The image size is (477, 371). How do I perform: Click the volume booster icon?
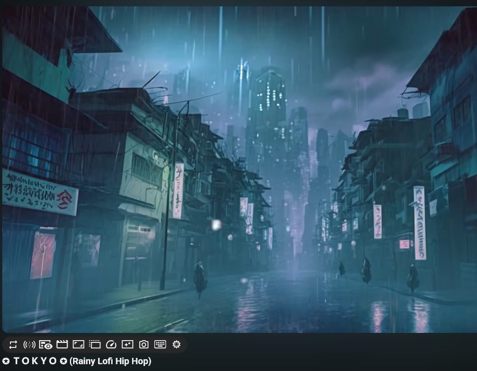click(29, 345)
